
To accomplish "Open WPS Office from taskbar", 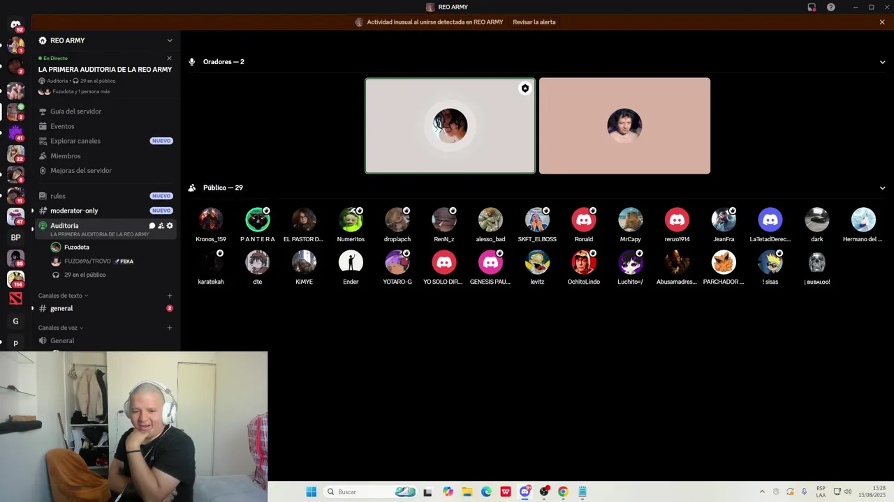I will (x=506, y=492).
